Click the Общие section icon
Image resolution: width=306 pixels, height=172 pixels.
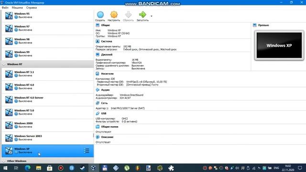[x=98, y=25]
